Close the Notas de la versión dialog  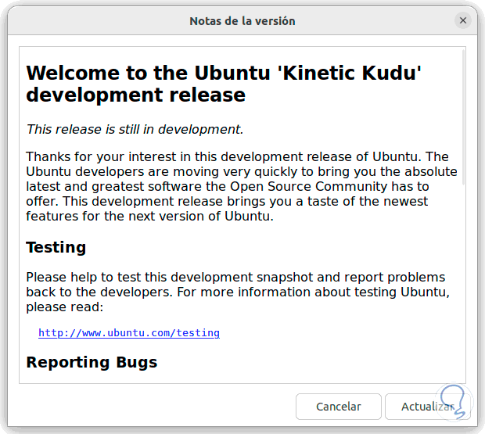464,21
